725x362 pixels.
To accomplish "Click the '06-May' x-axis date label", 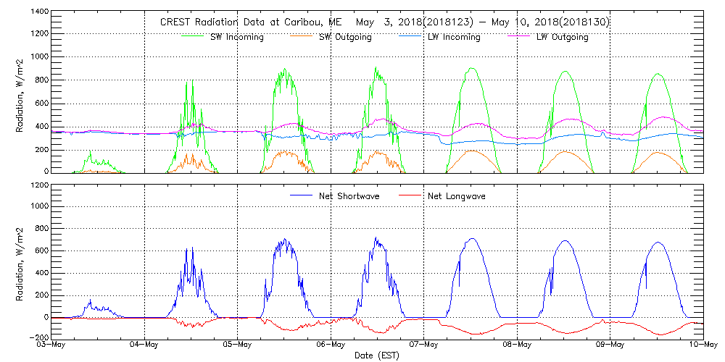I will click(331, 345).
